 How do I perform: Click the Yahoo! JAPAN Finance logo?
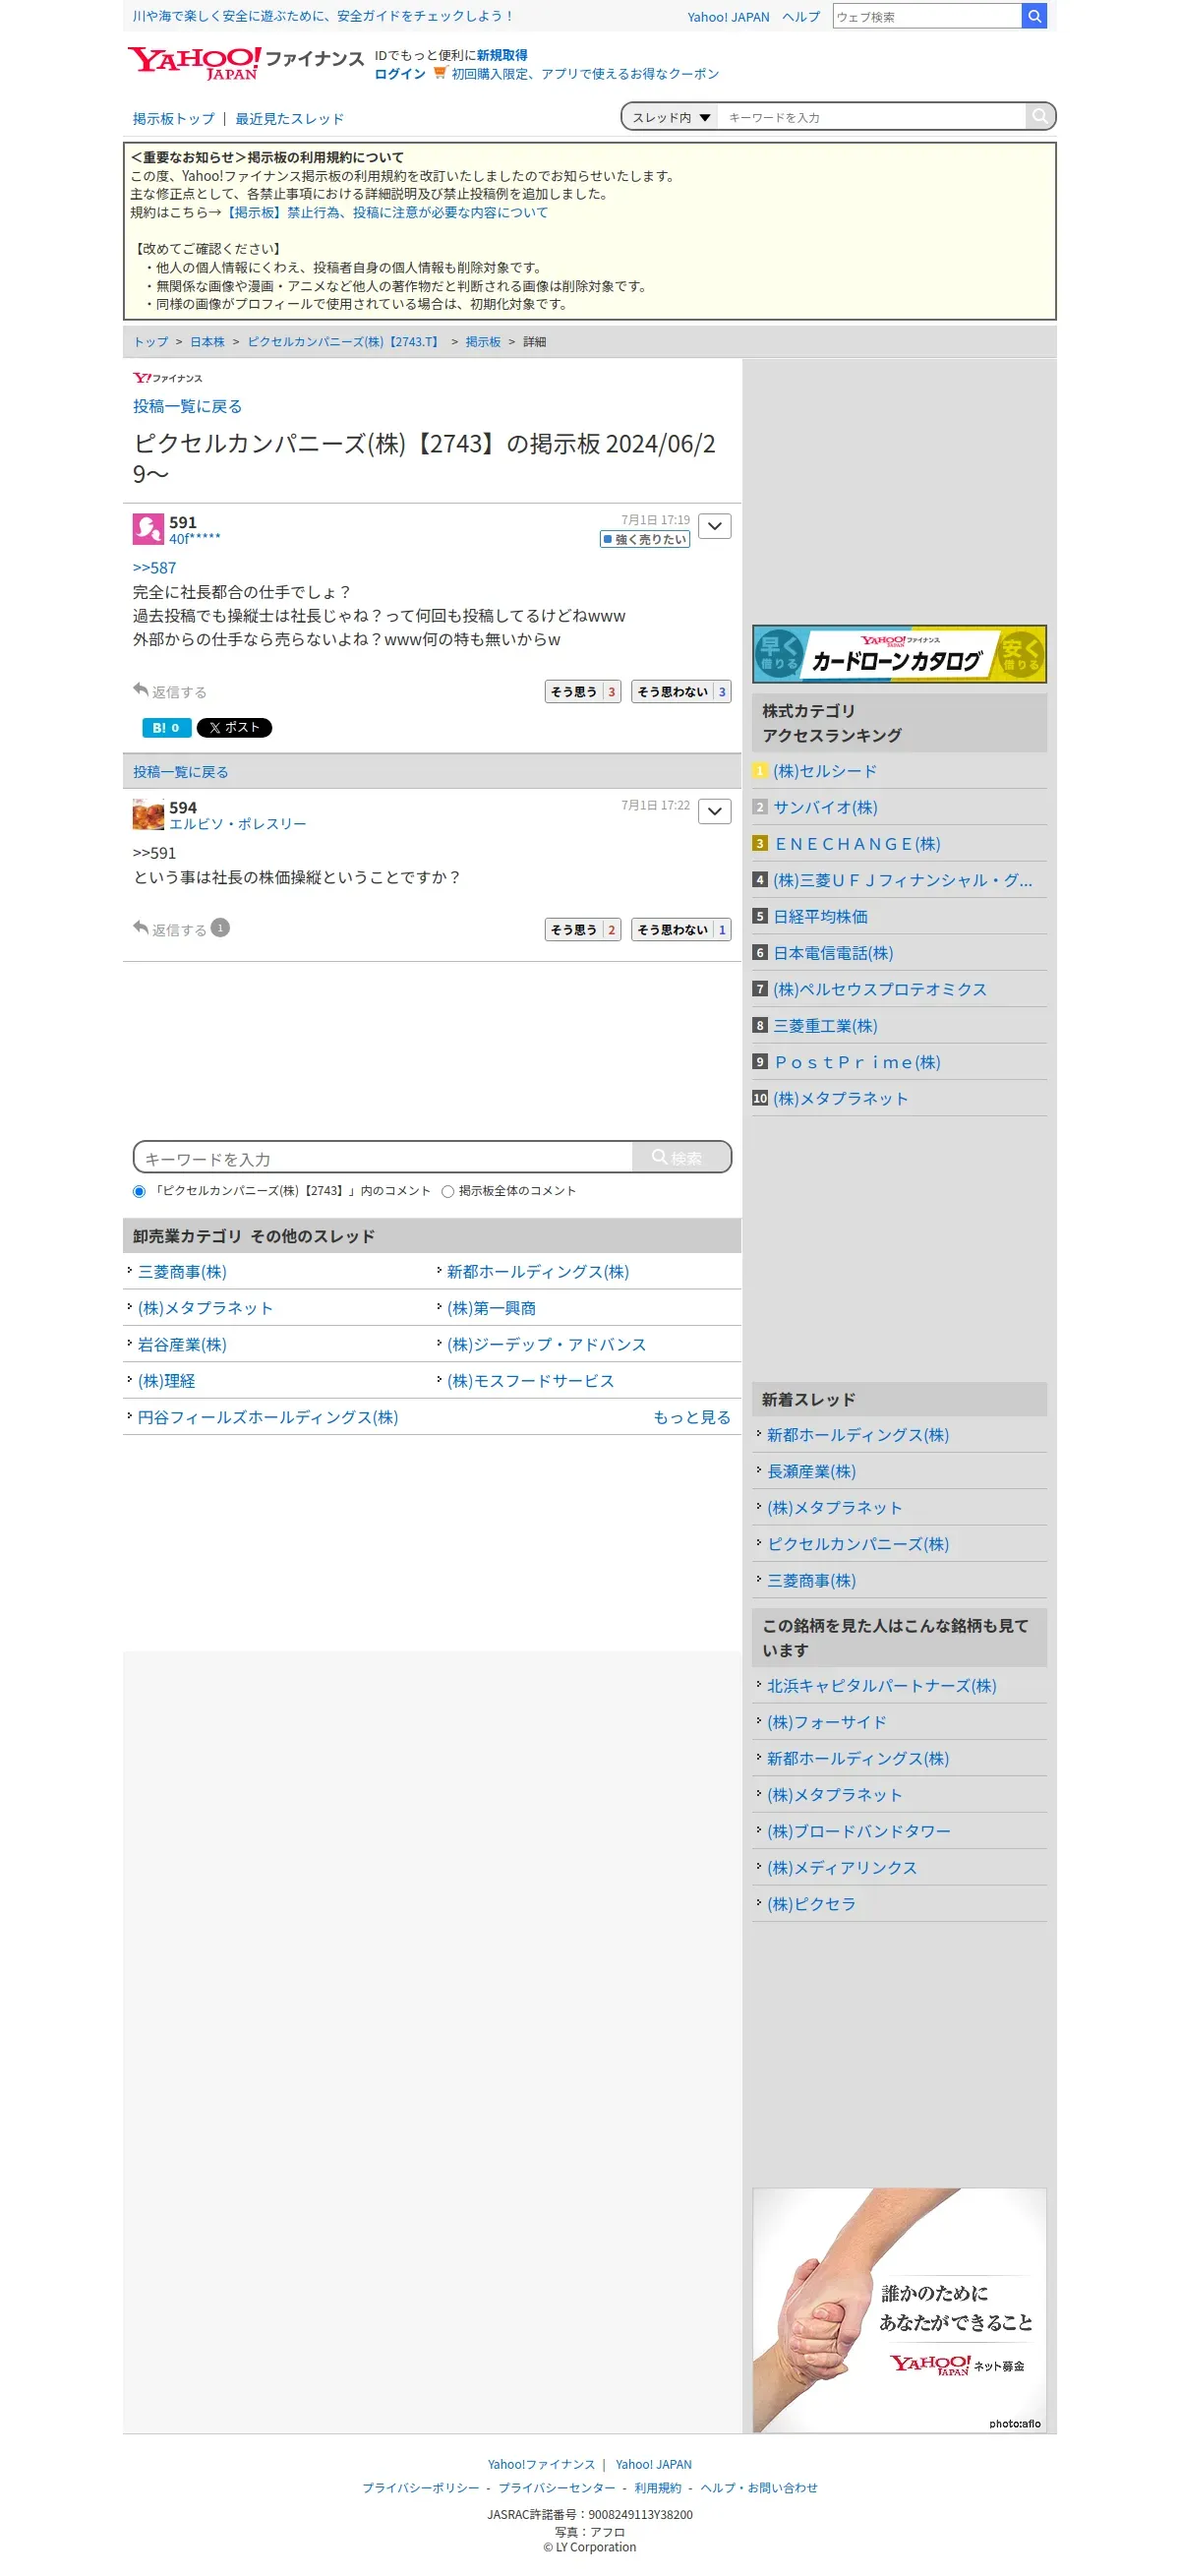click(x=246, y=62)
